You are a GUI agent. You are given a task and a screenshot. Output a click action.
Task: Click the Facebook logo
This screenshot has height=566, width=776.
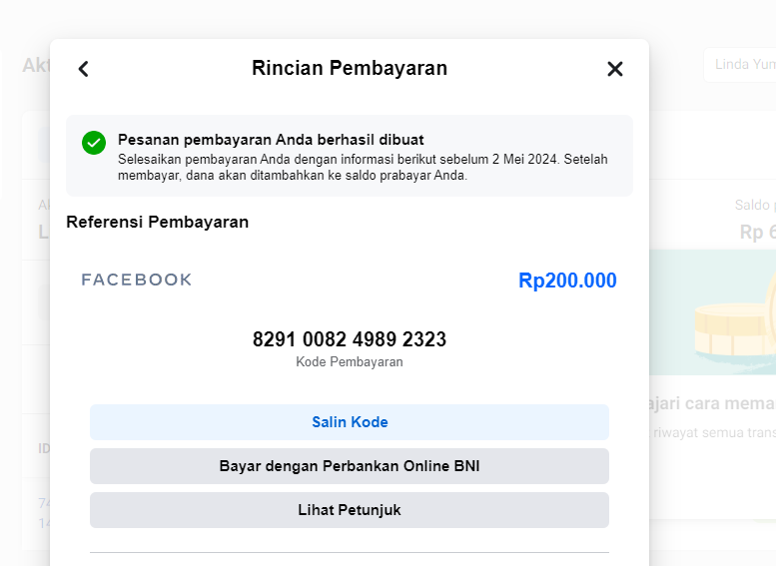coord(137,280)
